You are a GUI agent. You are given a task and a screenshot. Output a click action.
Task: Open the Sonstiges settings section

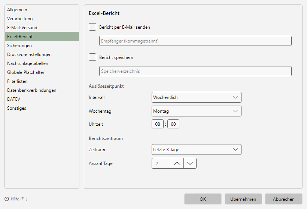pyautogui.click(x=42, y=108)
